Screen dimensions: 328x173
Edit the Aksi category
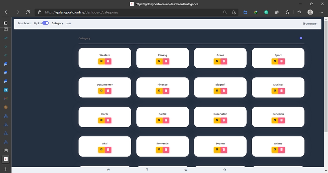coord(101,150)
